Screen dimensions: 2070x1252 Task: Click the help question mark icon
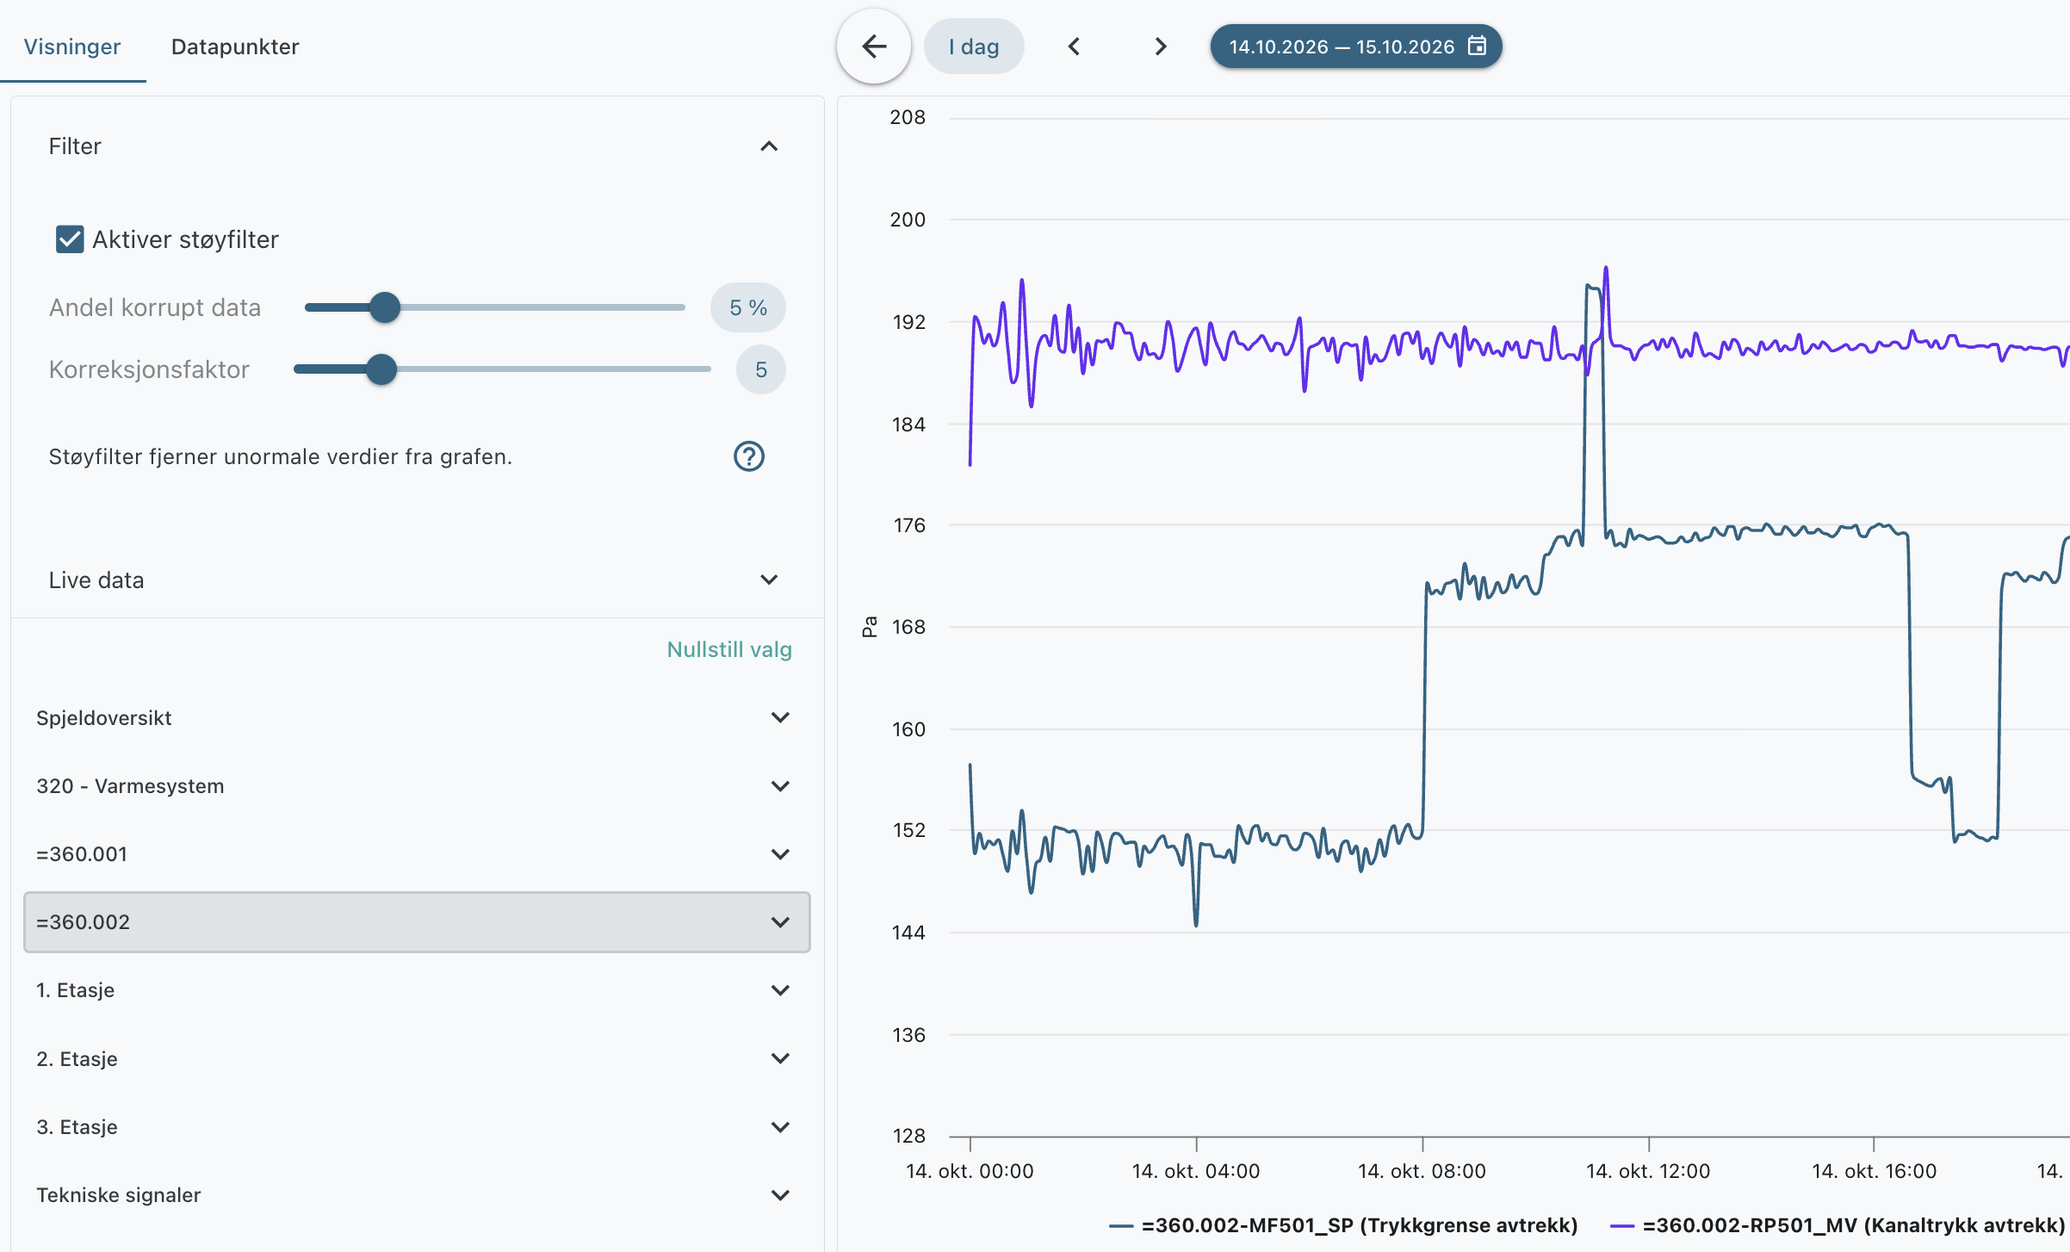(x=748, y=456)
